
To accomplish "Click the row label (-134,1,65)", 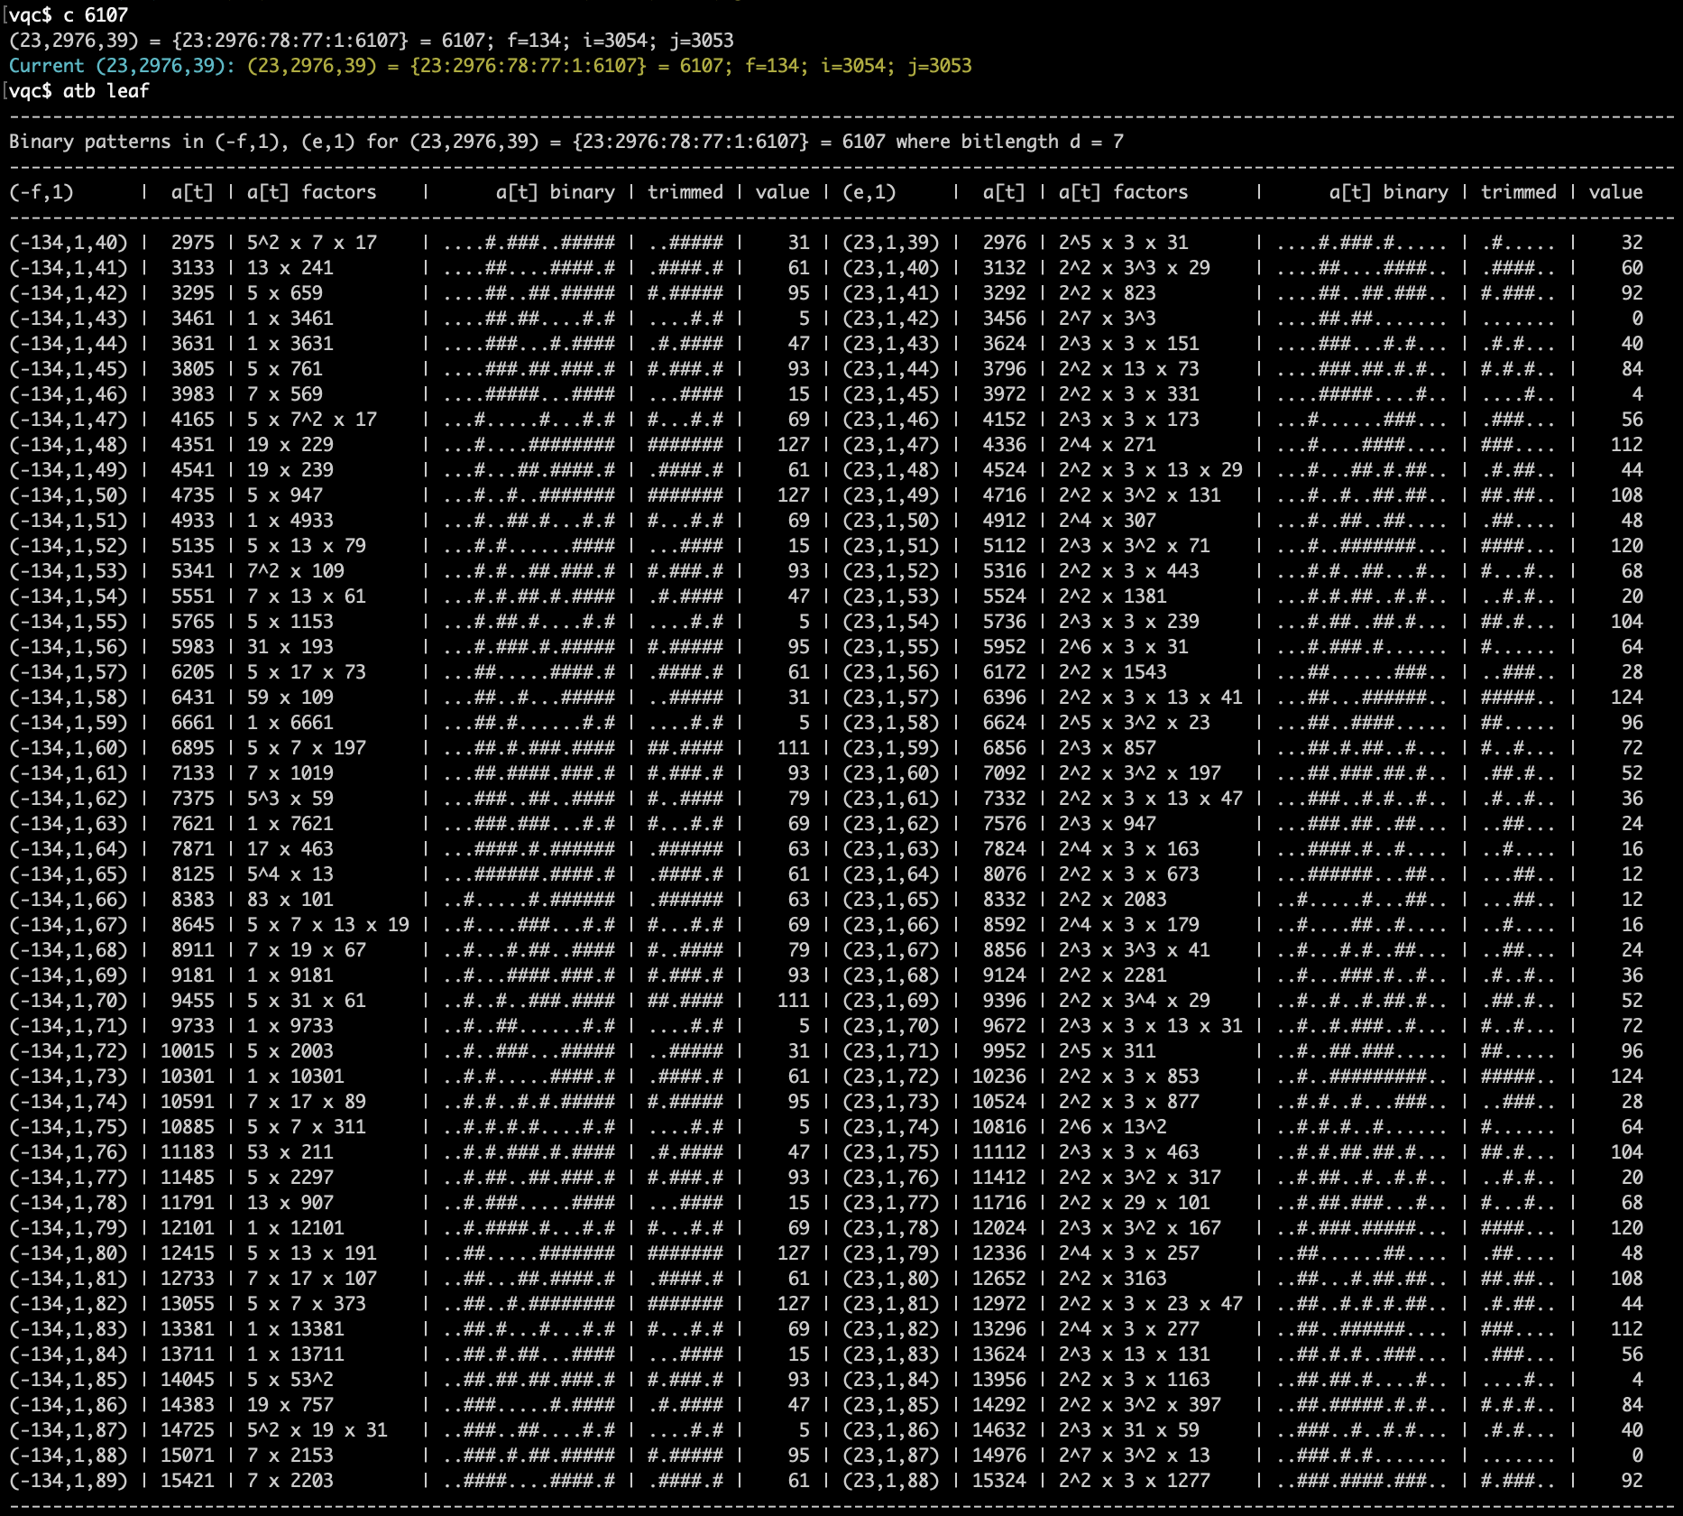I will coord(69,874).
